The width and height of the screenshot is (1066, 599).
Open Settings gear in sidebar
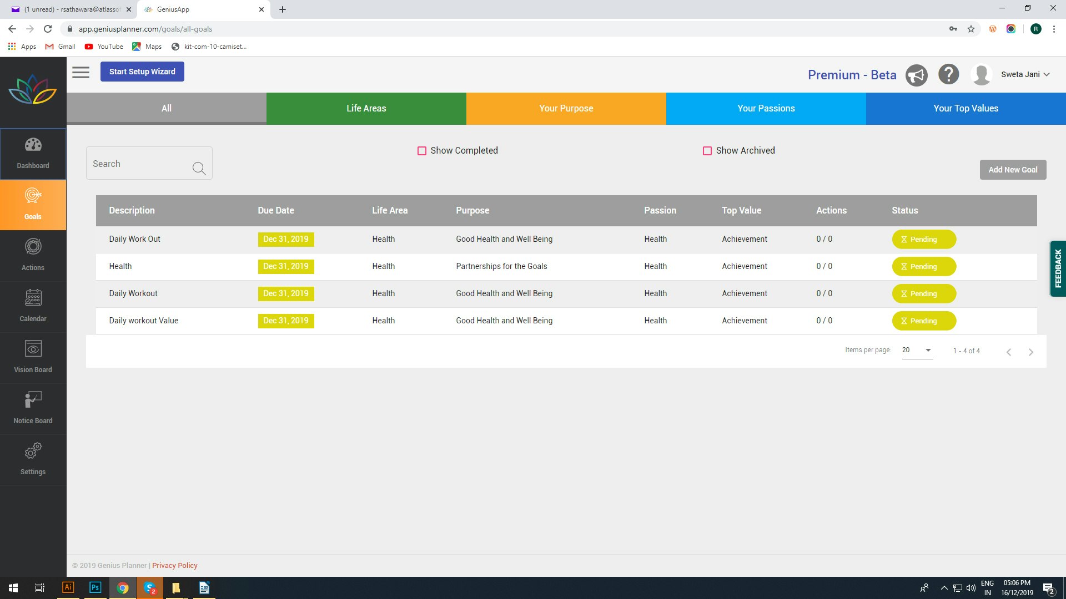click(33, 459)
